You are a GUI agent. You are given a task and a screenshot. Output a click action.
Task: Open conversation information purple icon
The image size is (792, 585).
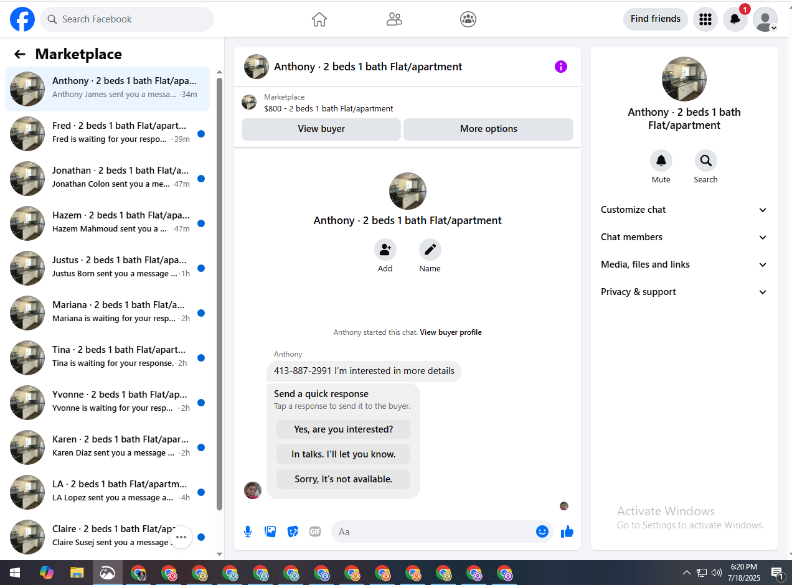click(561, 67)
